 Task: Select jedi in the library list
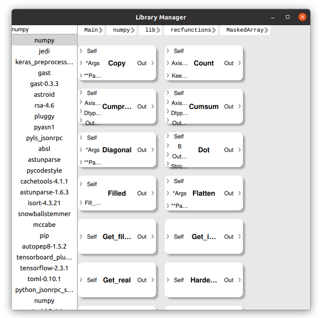(x=44, y=51)
